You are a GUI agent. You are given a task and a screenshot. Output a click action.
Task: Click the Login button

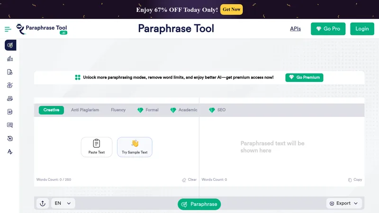click(362, 29)
